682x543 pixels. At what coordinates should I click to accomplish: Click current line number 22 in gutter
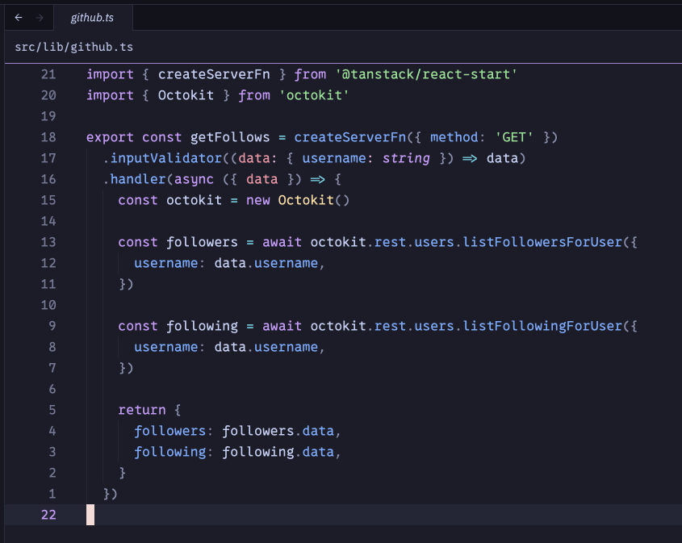click(x=48, y=515)
